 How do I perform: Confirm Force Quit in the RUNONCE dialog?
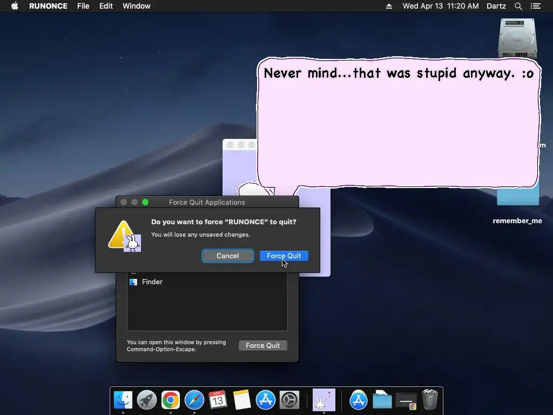284,256
